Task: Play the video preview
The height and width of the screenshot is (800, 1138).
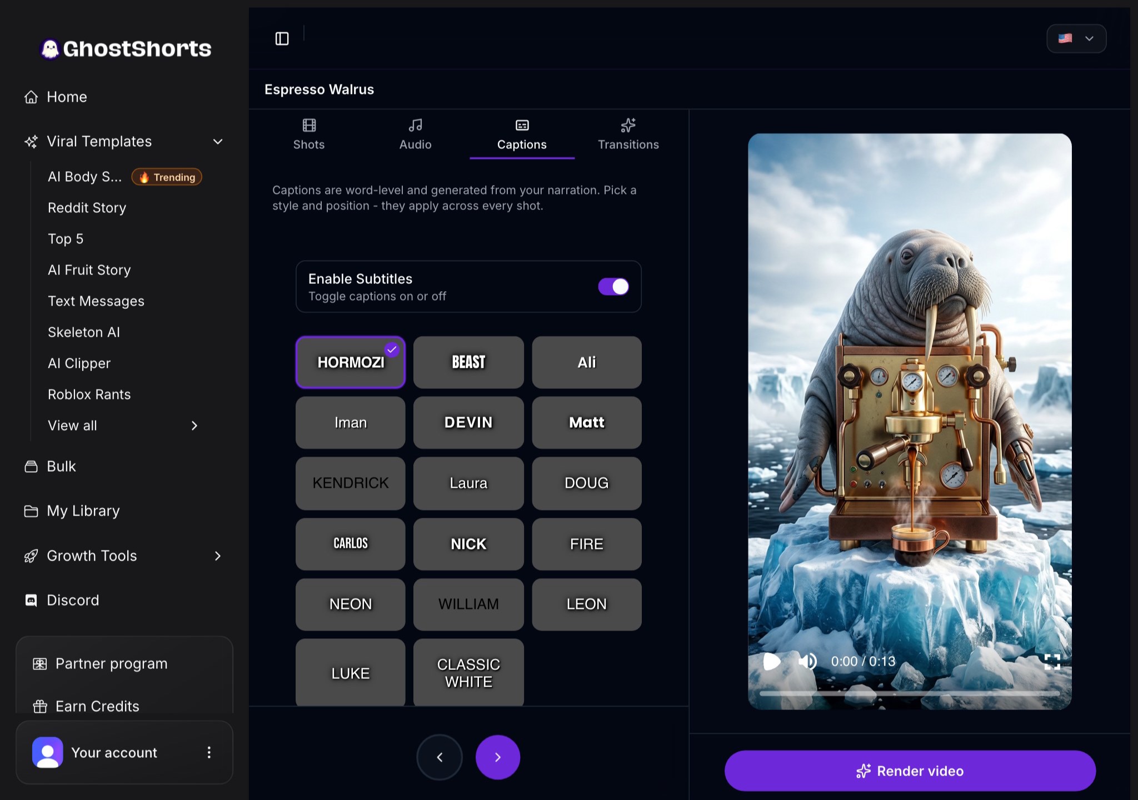Action: 772,661
